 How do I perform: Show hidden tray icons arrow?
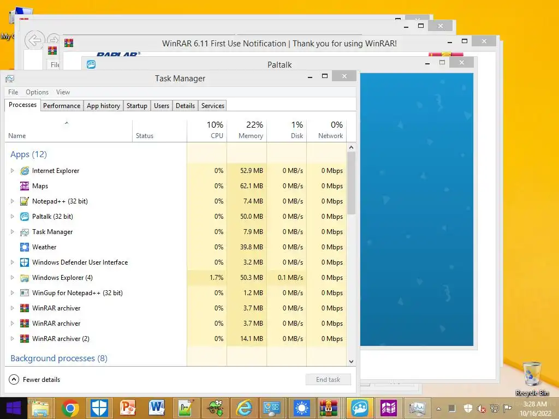439,409
